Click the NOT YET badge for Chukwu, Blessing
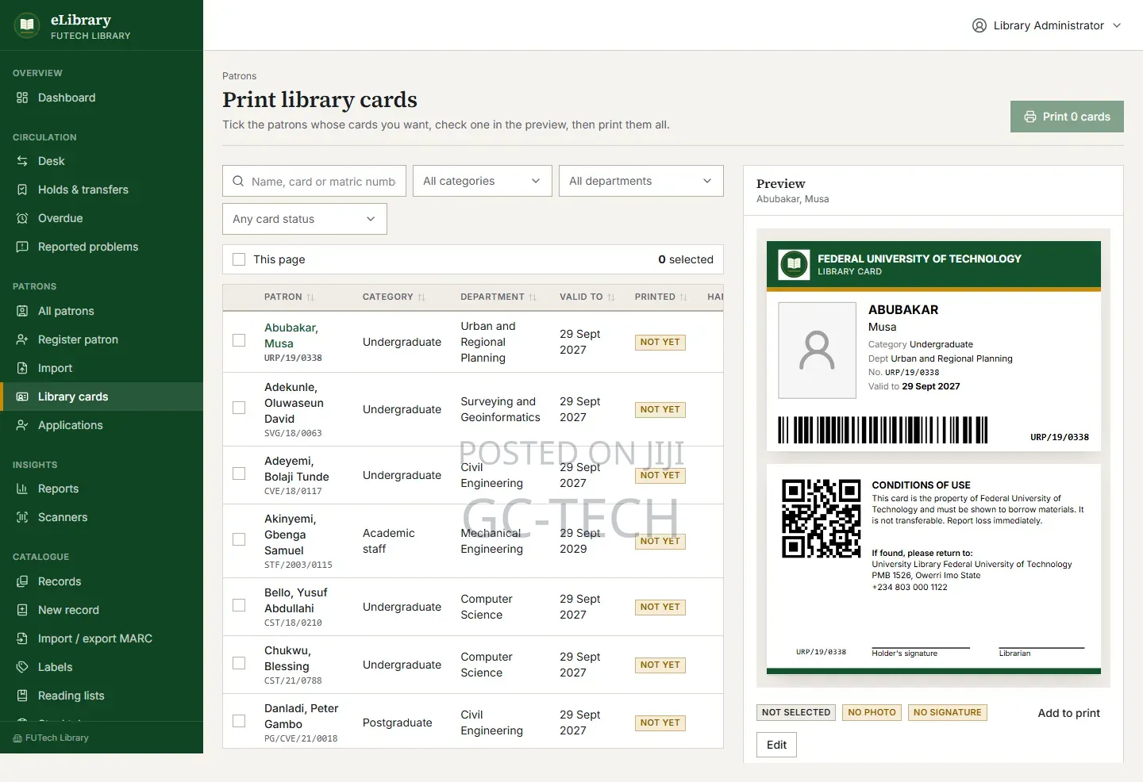The width and height of the screenshot is (1143, 782). (x=660, y=665)
